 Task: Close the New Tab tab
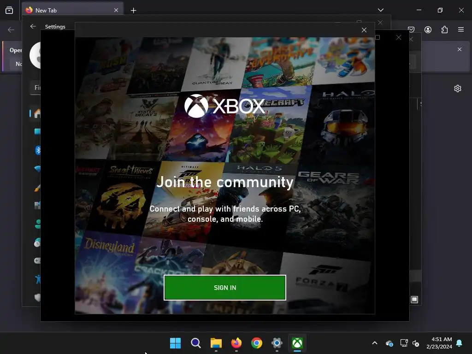pyautogui.click(x=116, y=10)
